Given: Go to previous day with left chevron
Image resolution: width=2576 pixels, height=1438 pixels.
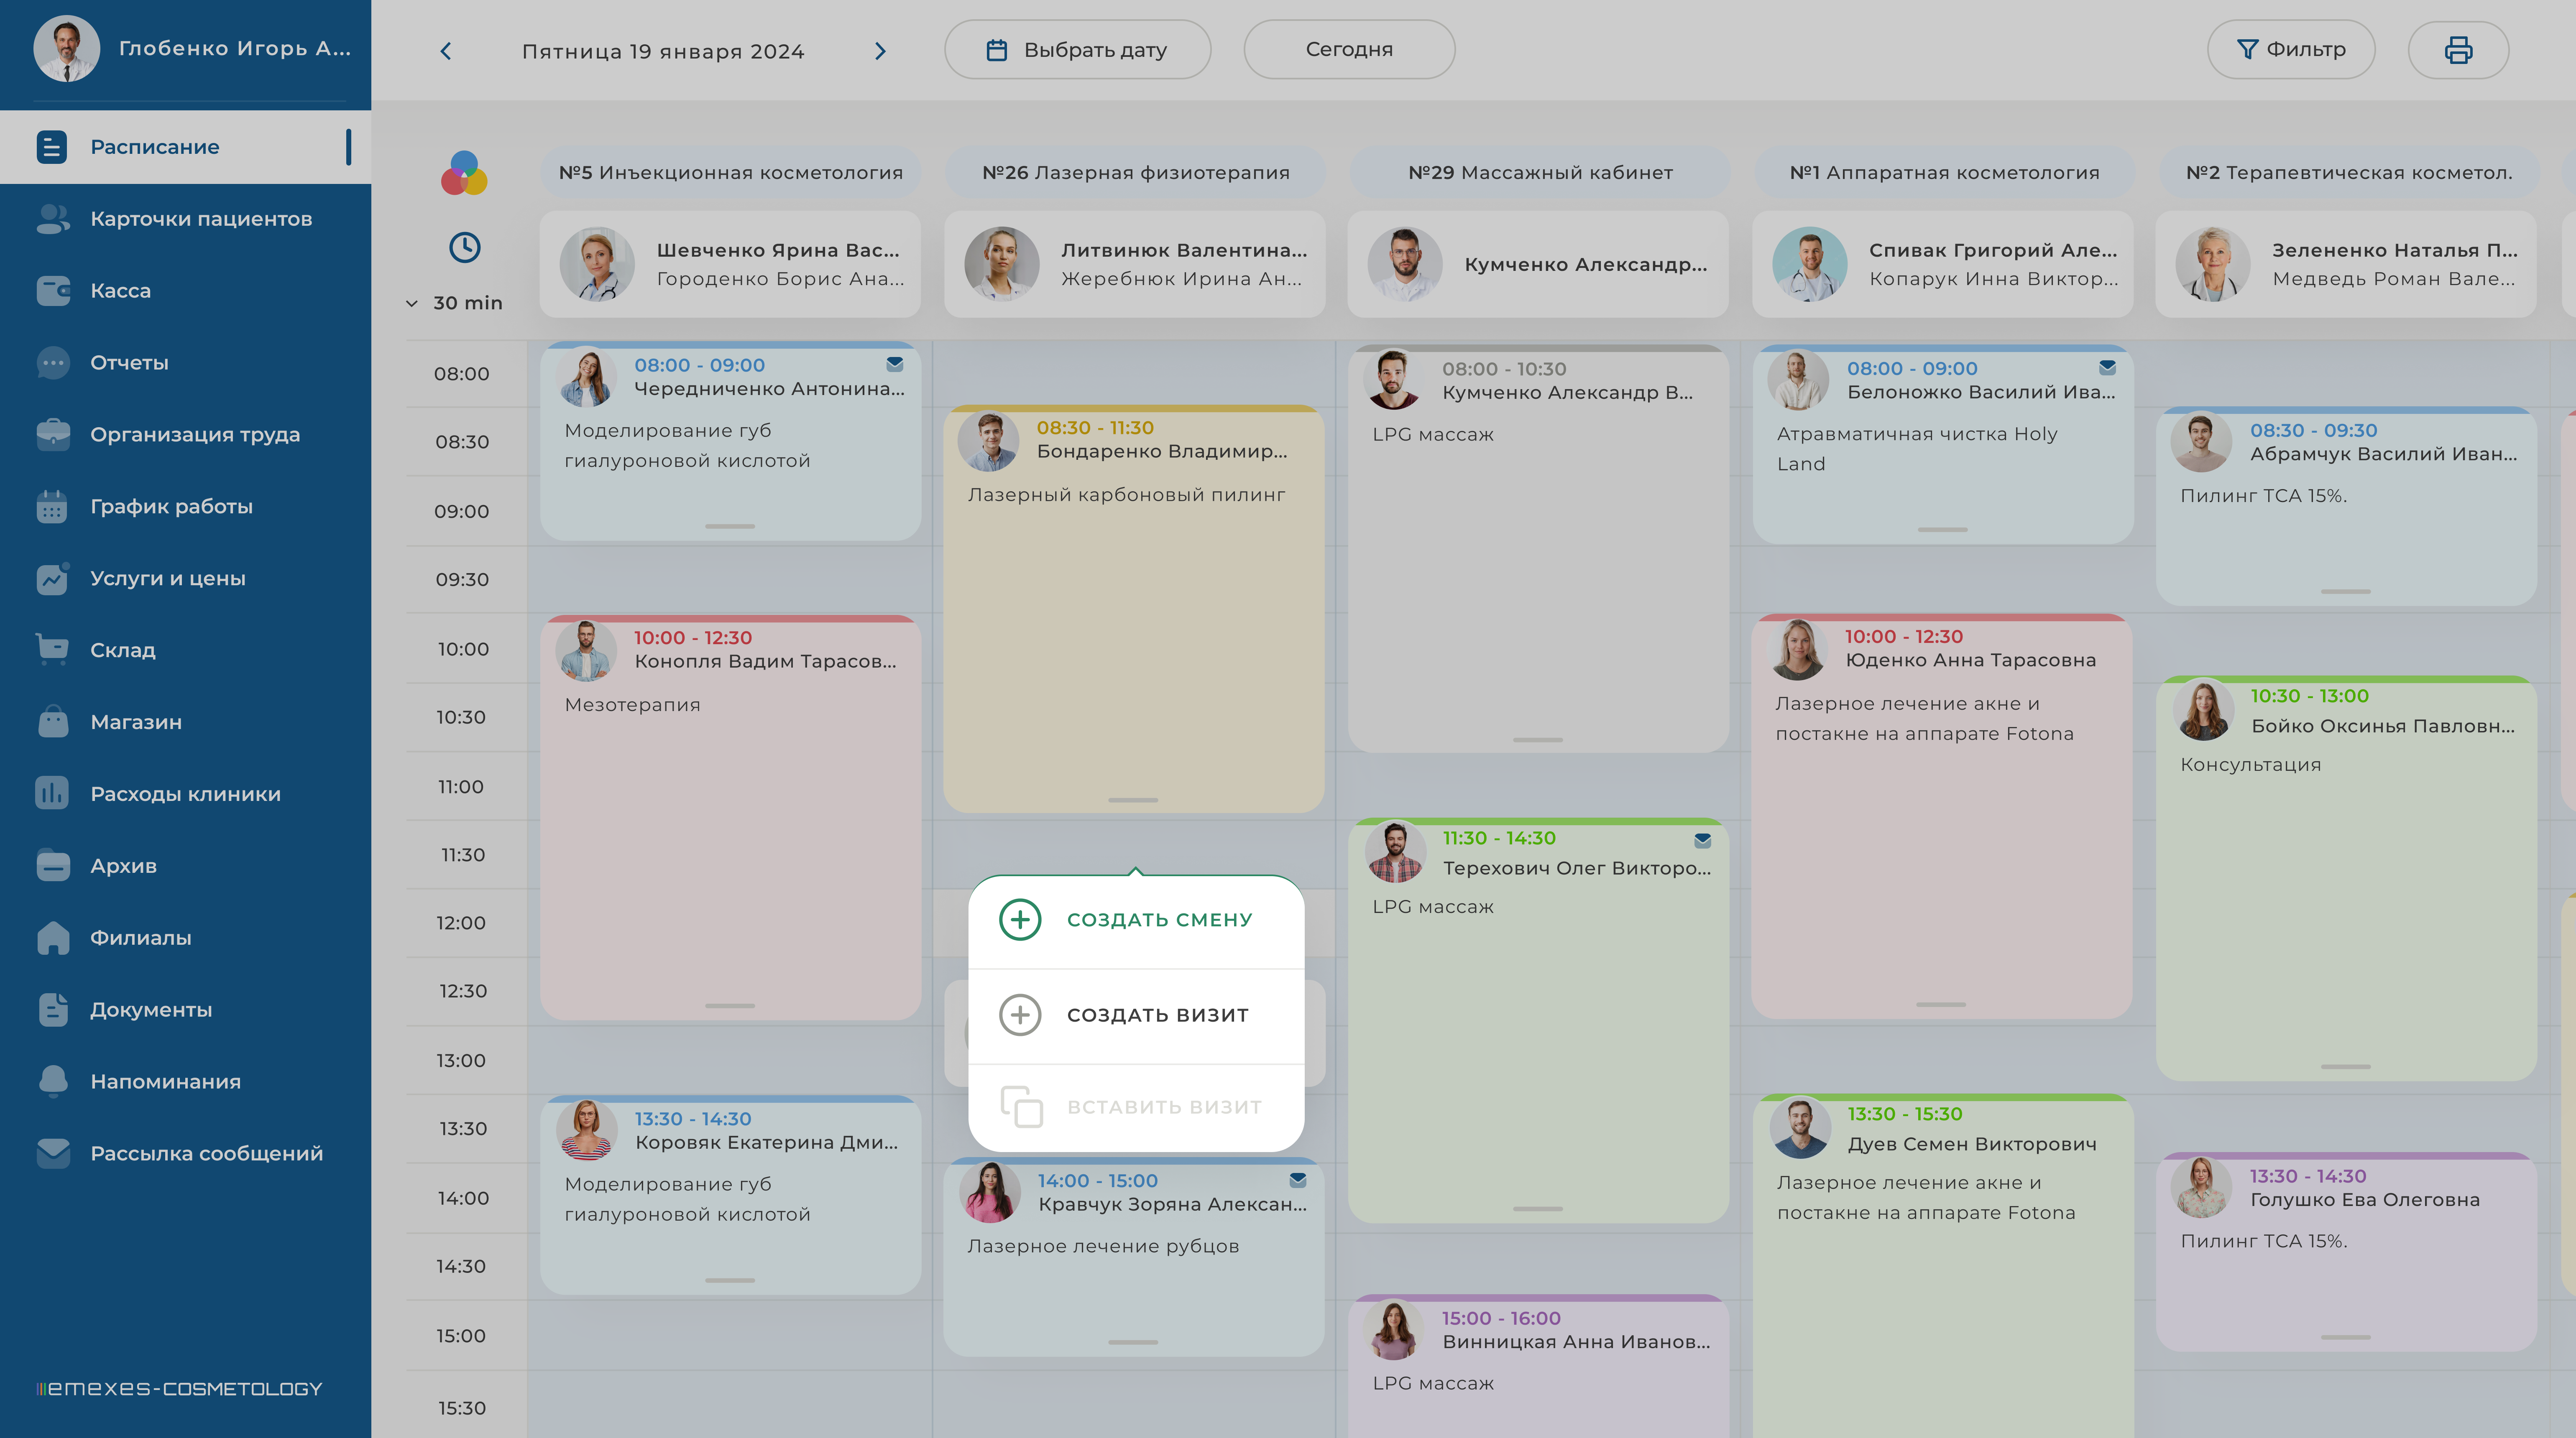Looking at the screenshot, I should (446, 51).
